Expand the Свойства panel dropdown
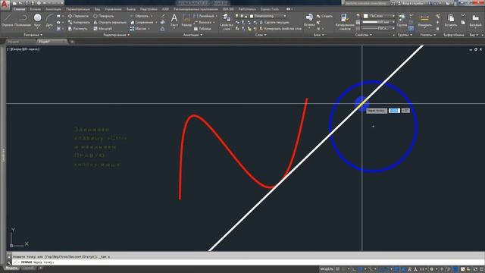Image resolution: width=485 pixels, height=273 pixels. pos(364,35)
